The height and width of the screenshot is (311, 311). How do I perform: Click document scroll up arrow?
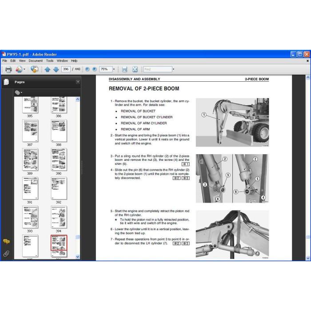[x=308, y=77]
